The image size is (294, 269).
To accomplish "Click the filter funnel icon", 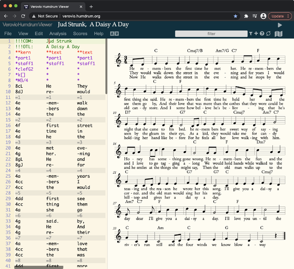I will tap(251, 34).
